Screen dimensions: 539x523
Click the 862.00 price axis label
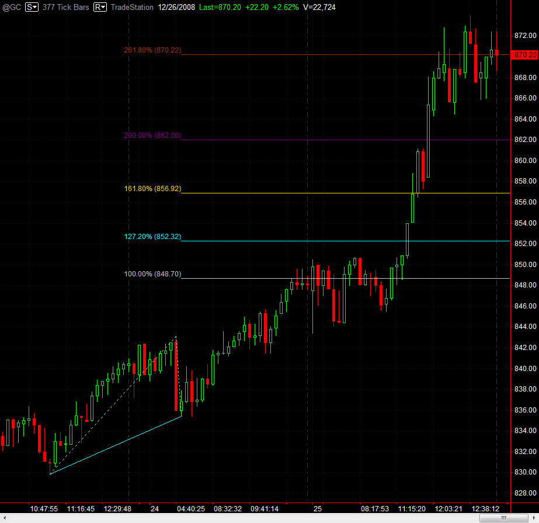[525, 140]
